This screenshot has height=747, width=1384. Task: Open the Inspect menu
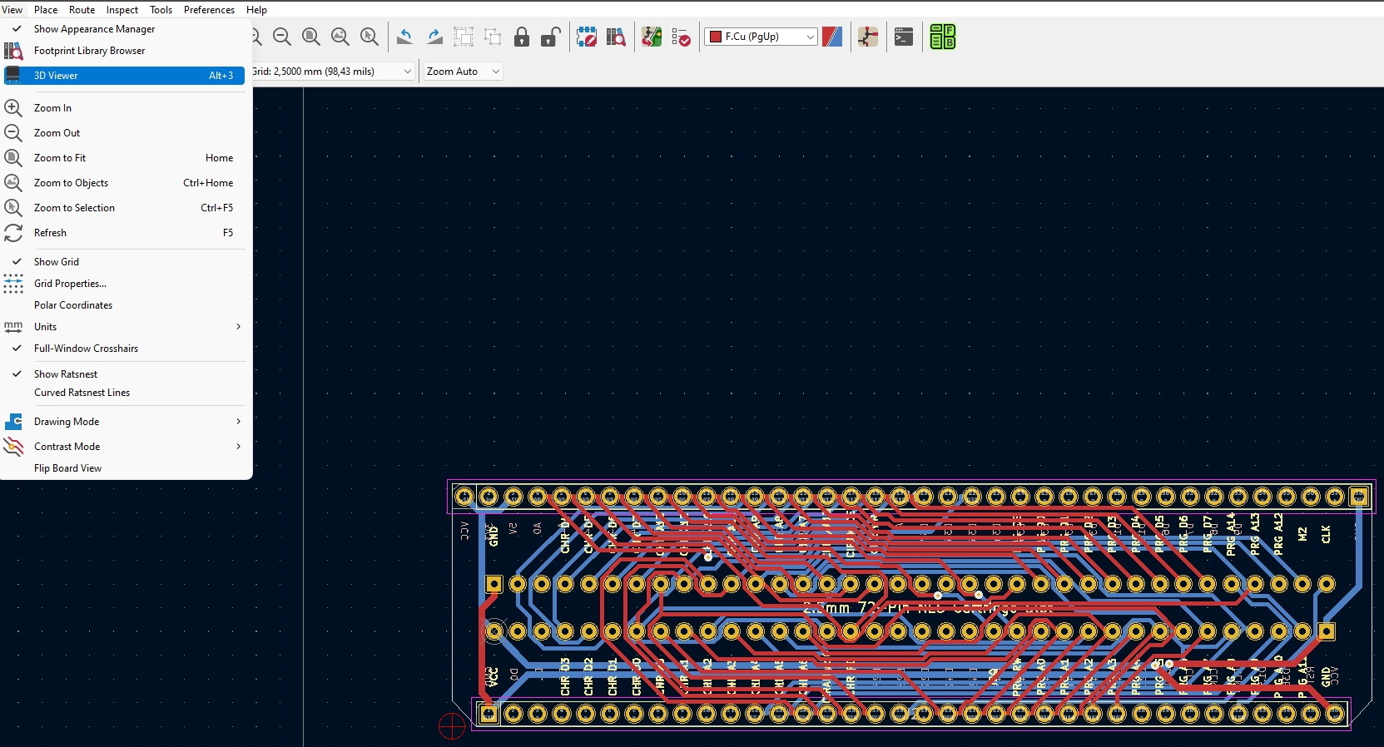[122, 10]
